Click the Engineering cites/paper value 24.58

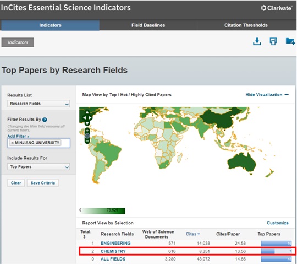[240, 243]
